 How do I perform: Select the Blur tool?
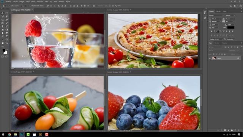pyautogui.click(x=3, y=33)
